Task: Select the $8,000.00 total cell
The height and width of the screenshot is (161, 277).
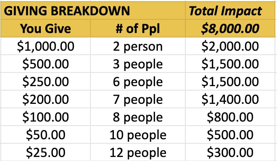Action: (x=231, y=28)
